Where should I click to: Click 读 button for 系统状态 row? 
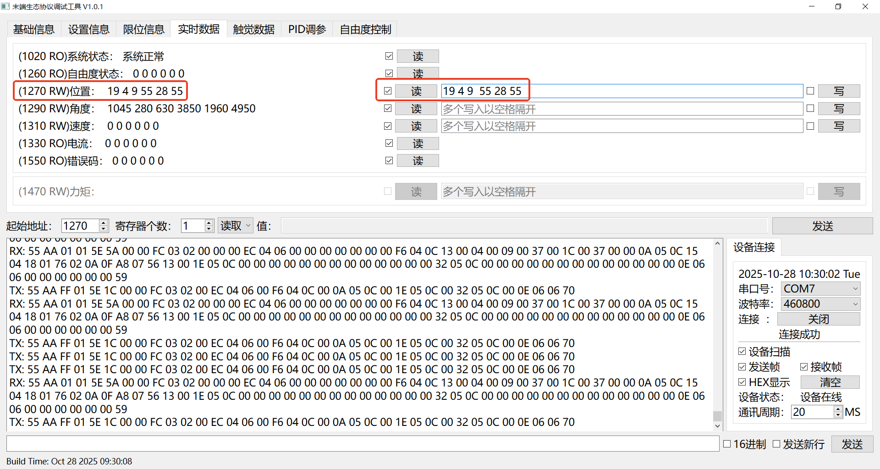pos(418,56)
